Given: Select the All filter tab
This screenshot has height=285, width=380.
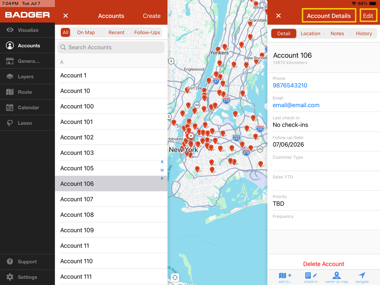Looking at the screenshot, I should pos(65,32).
